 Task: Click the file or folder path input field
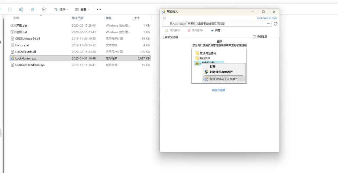coord(217,24)
